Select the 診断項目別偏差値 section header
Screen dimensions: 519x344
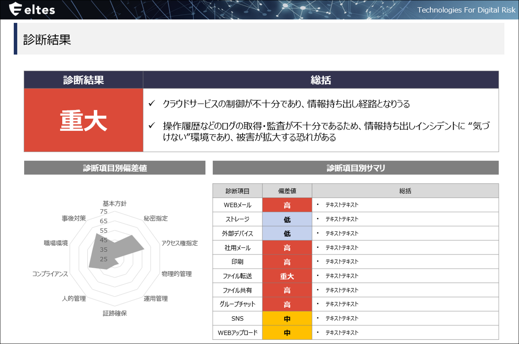pos(115,168)
